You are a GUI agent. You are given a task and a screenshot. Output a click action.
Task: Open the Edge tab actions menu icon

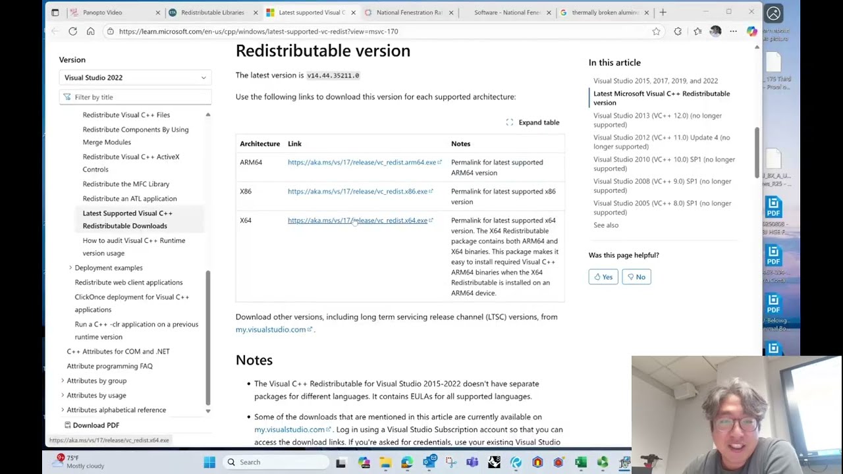tap(55, 13)
